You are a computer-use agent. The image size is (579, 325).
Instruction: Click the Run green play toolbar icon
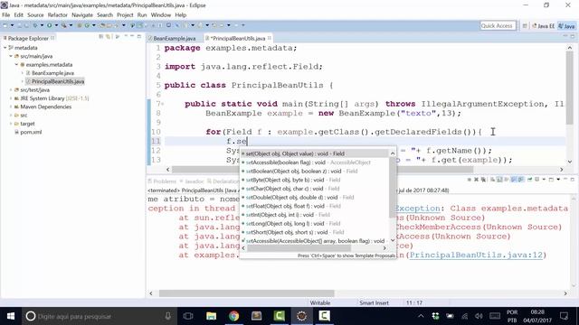[49, 25]
